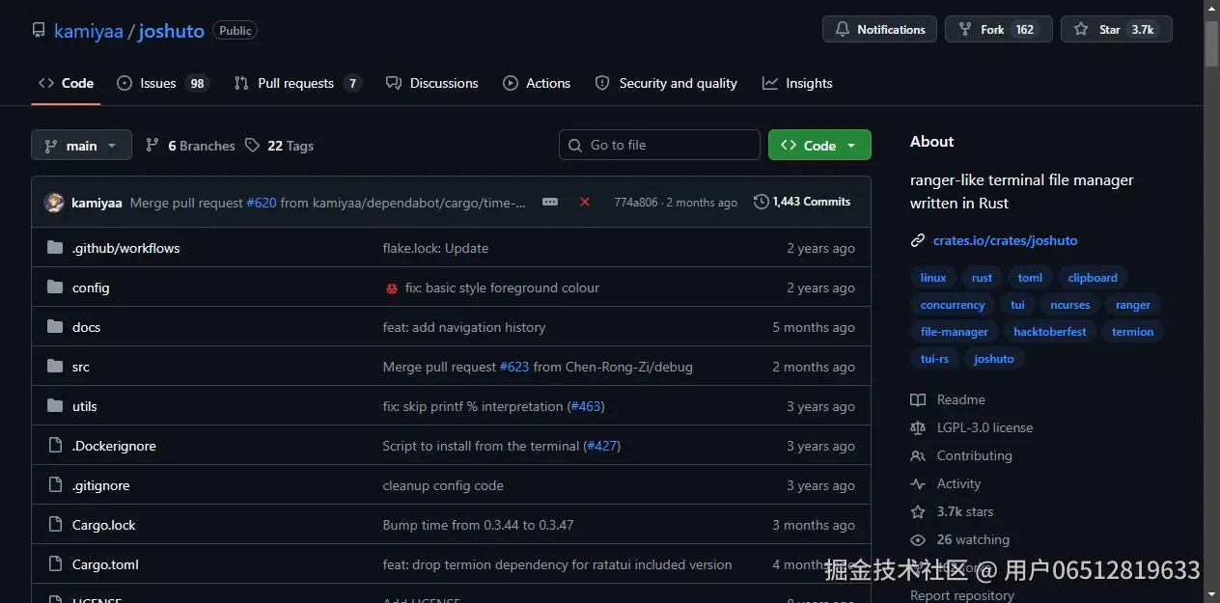Click the file icon beside .gitignore
1220x603 pixels.
(55, 485)
